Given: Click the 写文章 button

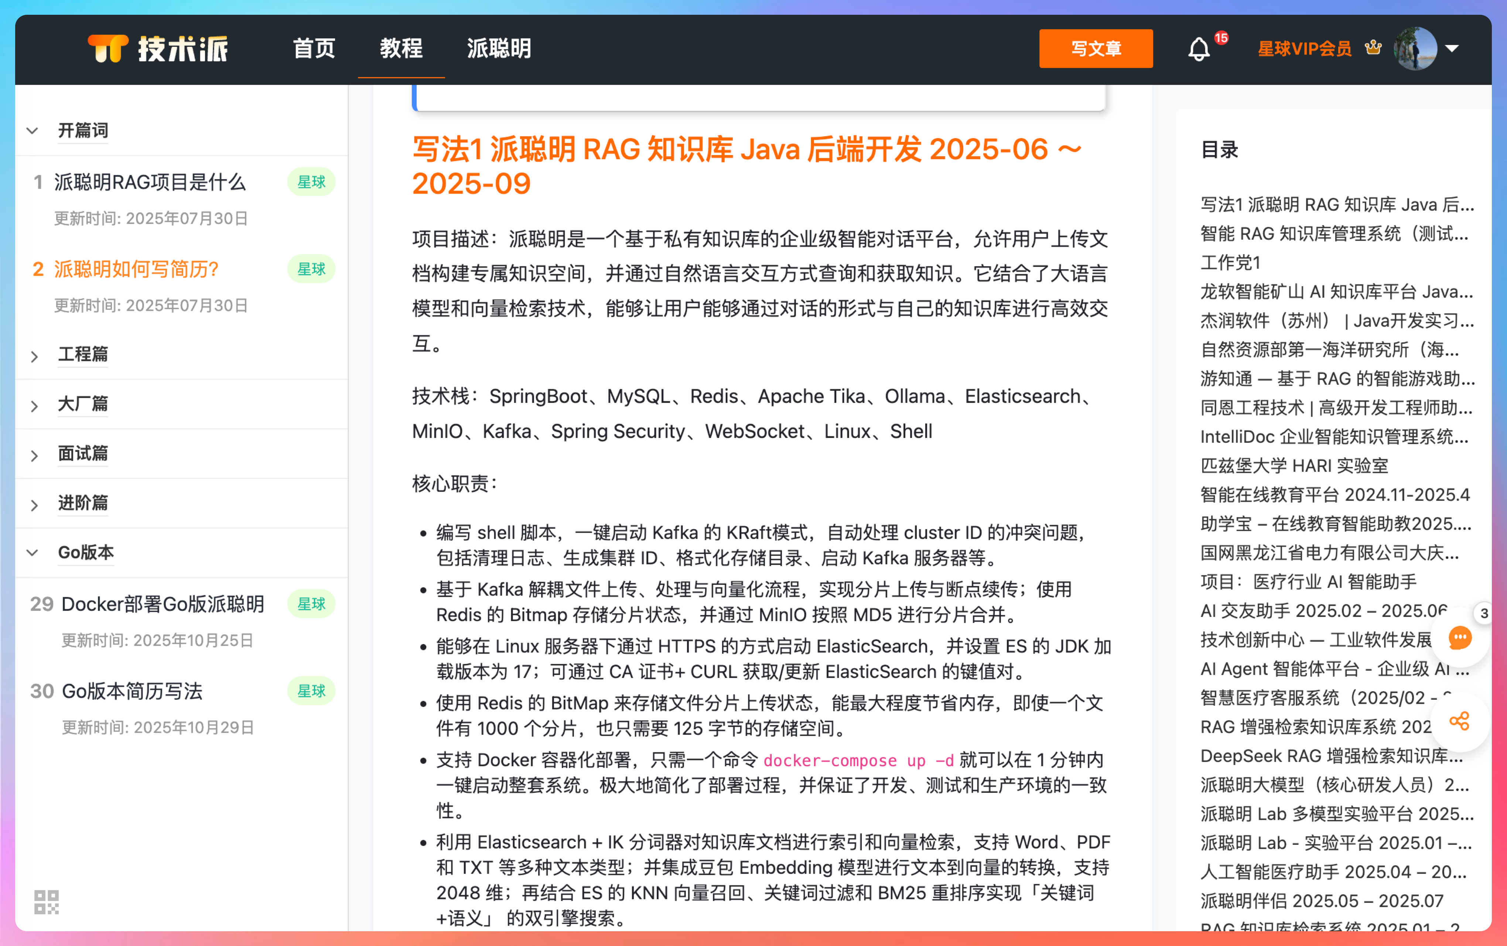Looking at the screenshot, I should click(x=1096, y=48).
